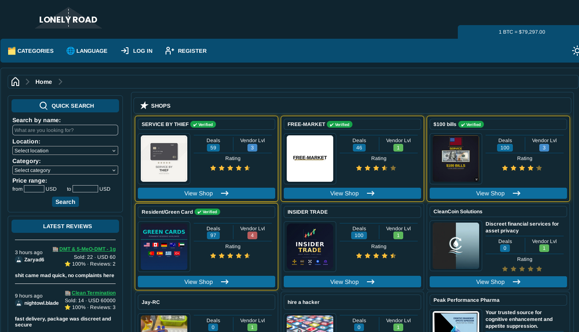Select the Home breadcrumb item
Image resolution: width=579 pixels, height=332 pixels.
[x=44, y=82]
